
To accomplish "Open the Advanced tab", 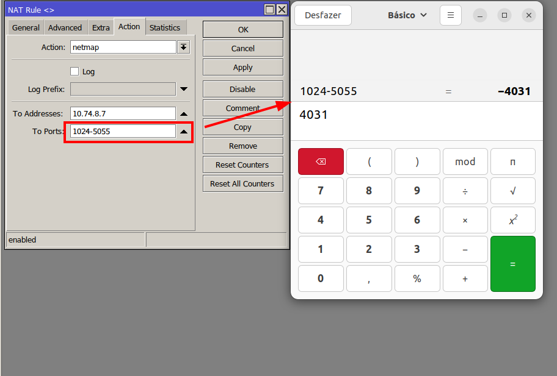I will 65,27.
